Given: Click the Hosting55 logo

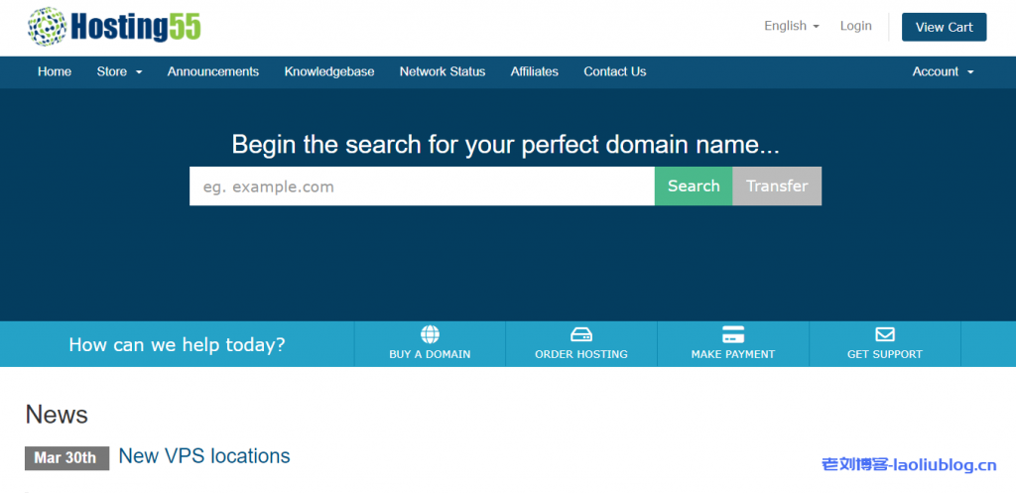Looking at the screenshot, I should point(114,26).
